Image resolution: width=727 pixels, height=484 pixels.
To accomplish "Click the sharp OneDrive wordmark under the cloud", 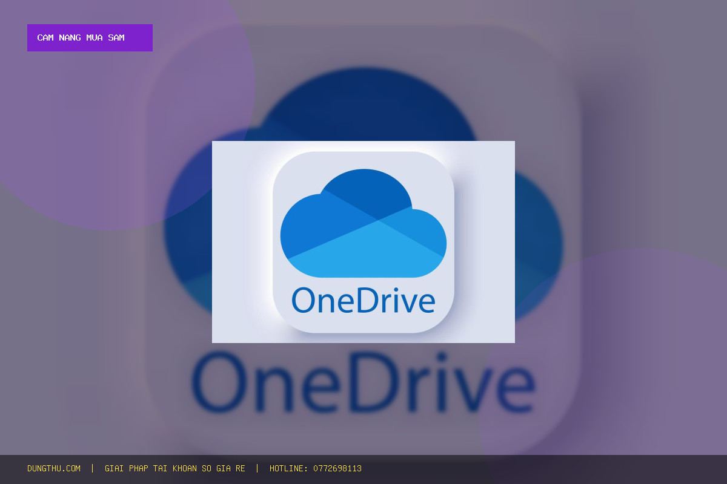I will (363, 301).
